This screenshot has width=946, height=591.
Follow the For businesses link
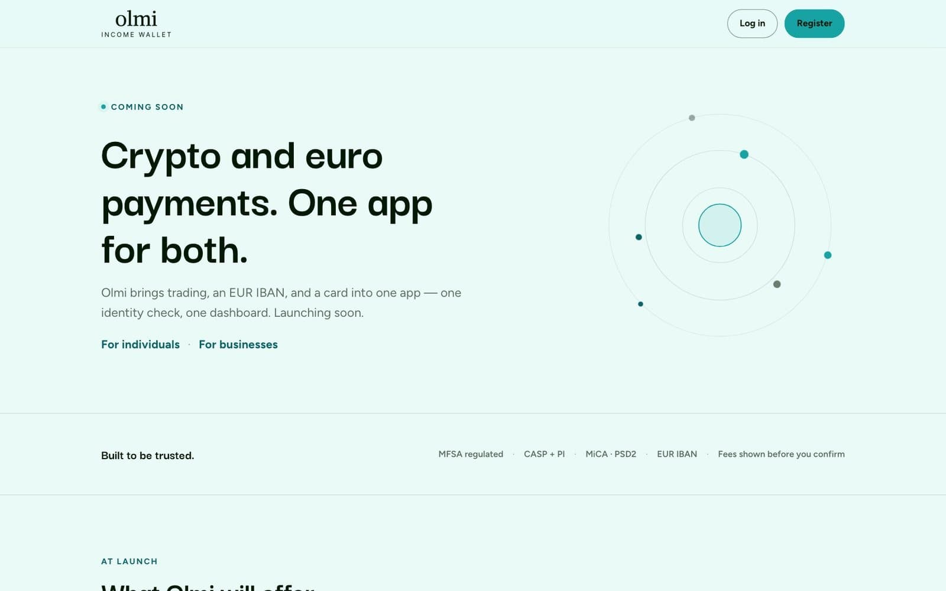pos(238,345)
